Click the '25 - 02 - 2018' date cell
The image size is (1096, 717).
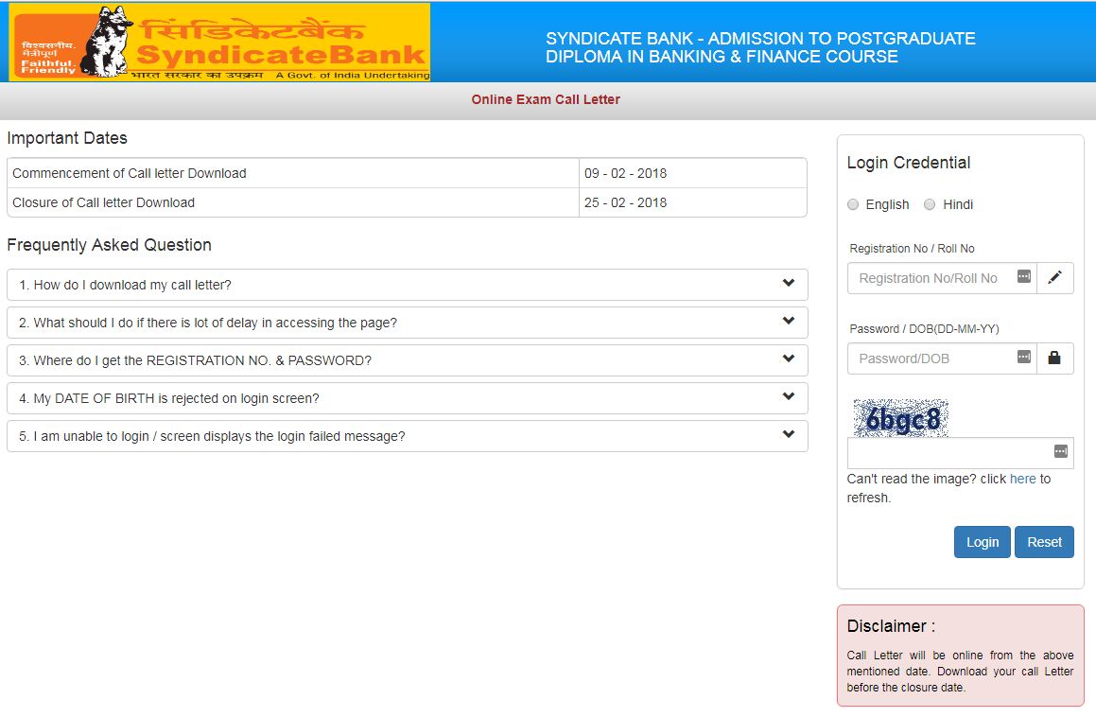pos(693,202)
